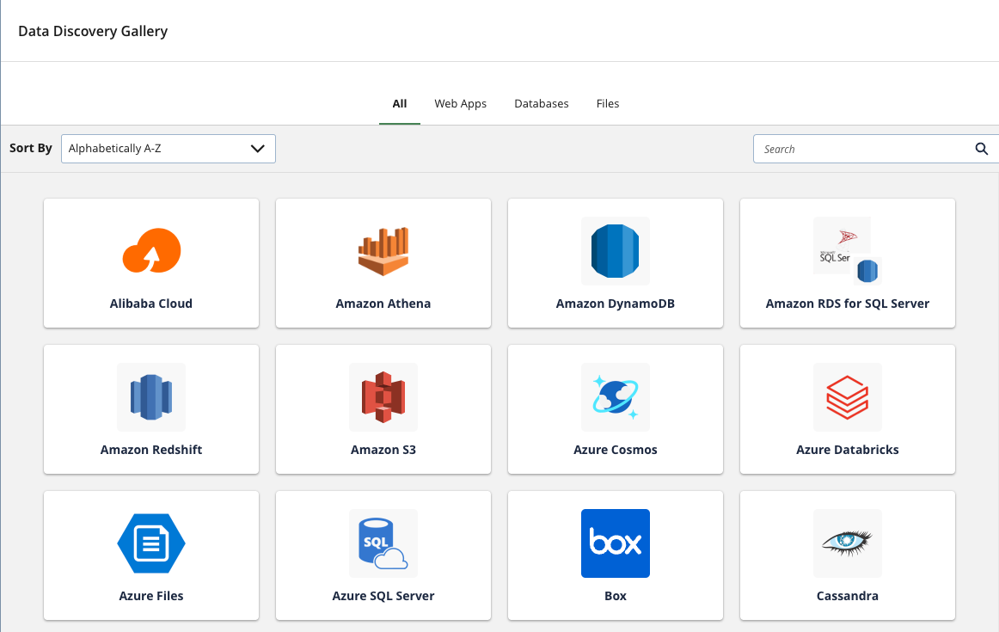
Task: Click the Amazon RDS for SQL Server icon
Action: point(848,251)
